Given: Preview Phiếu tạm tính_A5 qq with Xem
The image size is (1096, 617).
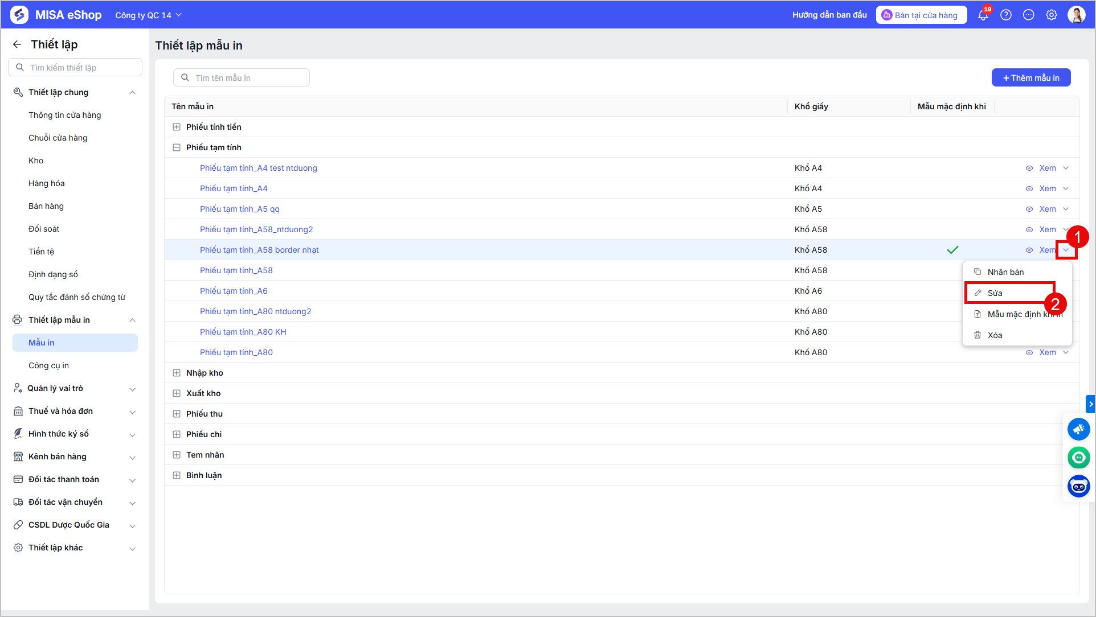Looking at the screenshot, I should [x=1041, y=209].
